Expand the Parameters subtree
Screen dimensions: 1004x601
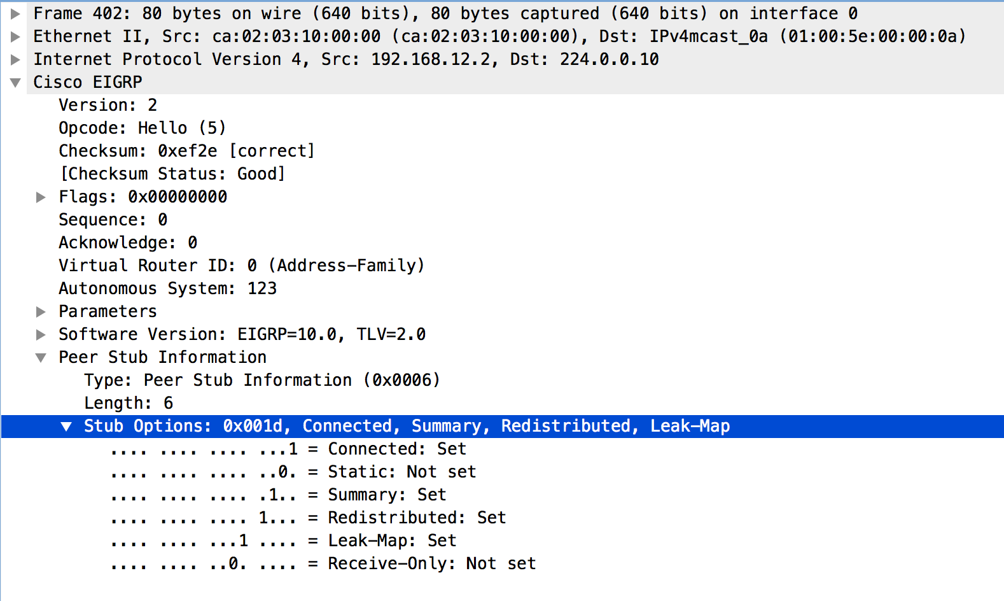41,311
